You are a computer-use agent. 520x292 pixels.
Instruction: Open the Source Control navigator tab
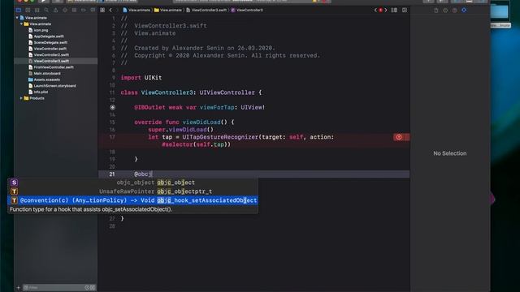28,11
